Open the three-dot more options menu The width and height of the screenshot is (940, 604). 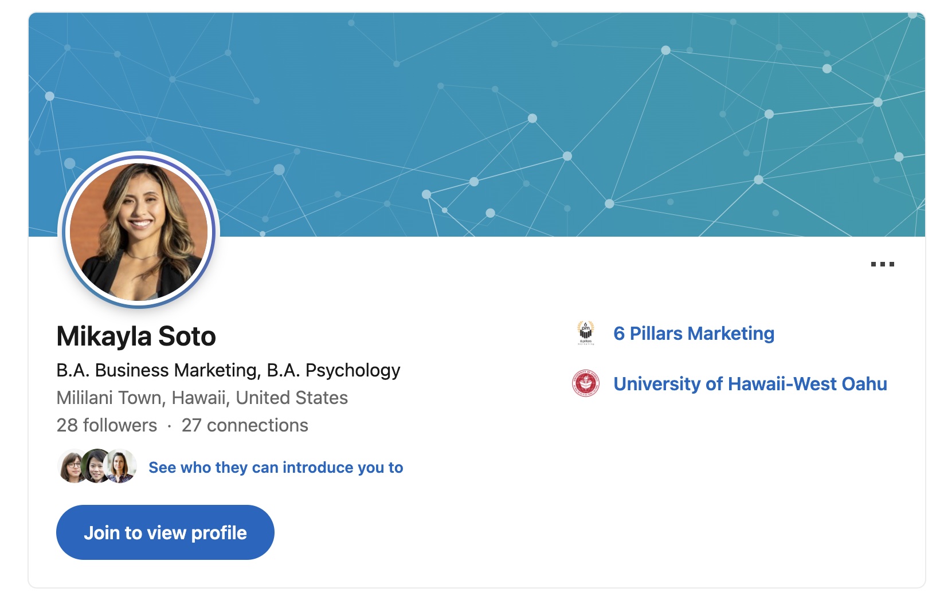tap(882, 264)
